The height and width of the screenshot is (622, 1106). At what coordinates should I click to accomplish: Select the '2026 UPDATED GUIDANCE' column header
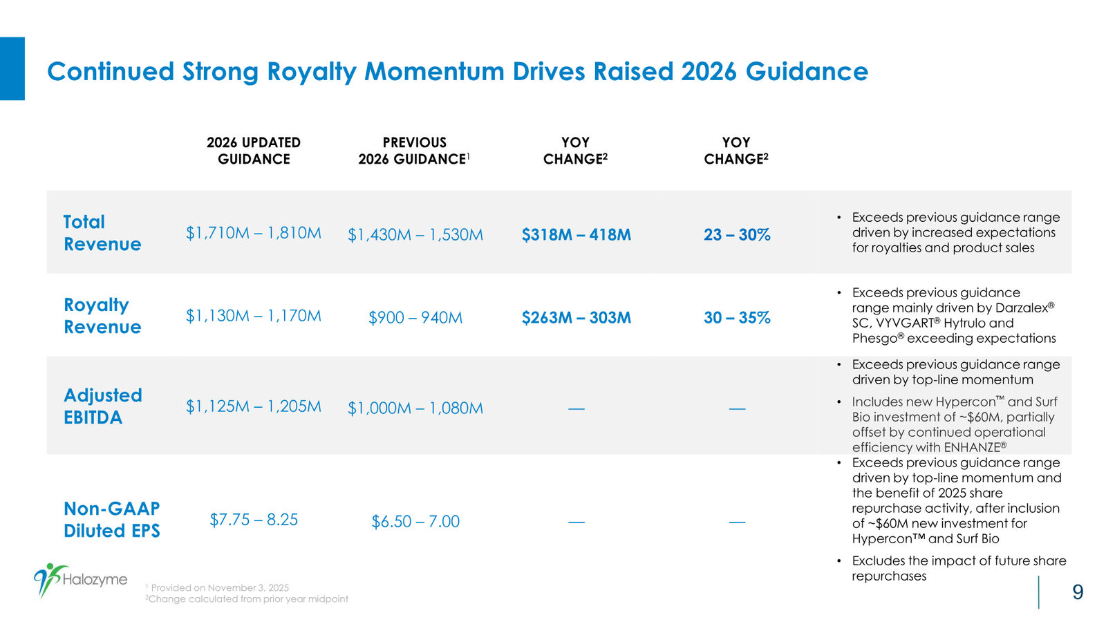254,151
